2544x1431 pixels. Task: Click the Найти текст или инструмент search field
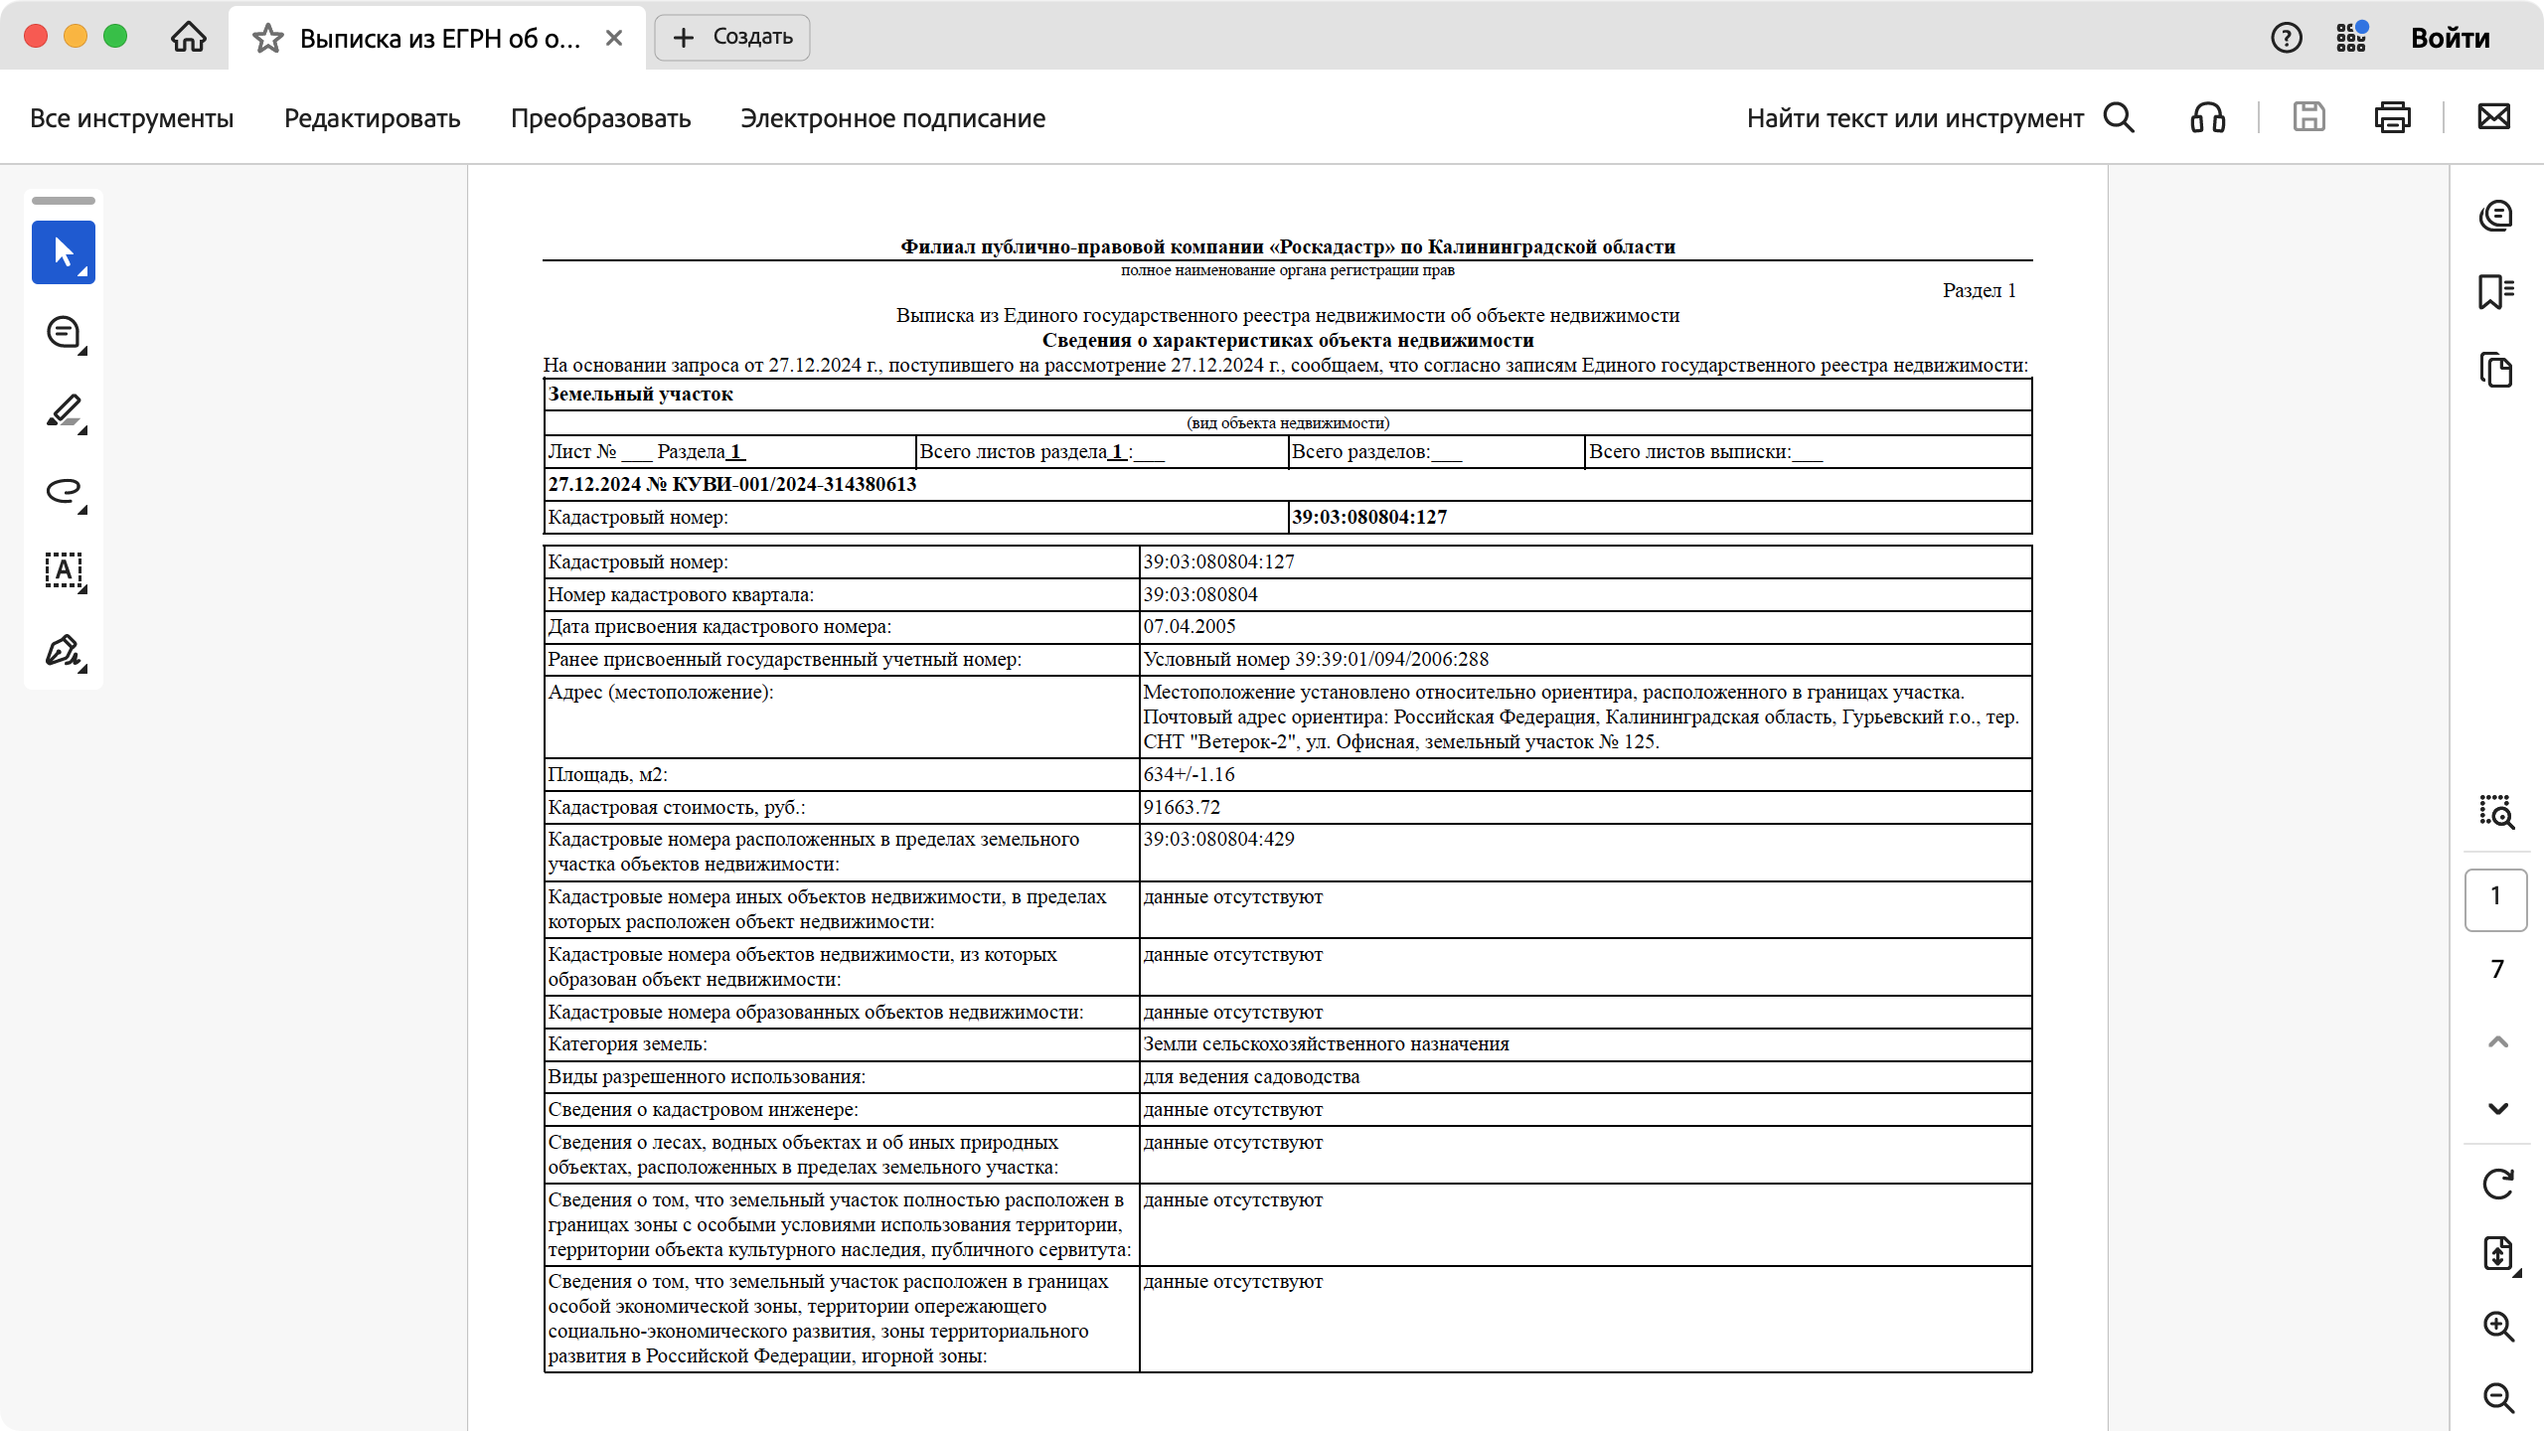pyautogui.click(x=1915, y=118)
